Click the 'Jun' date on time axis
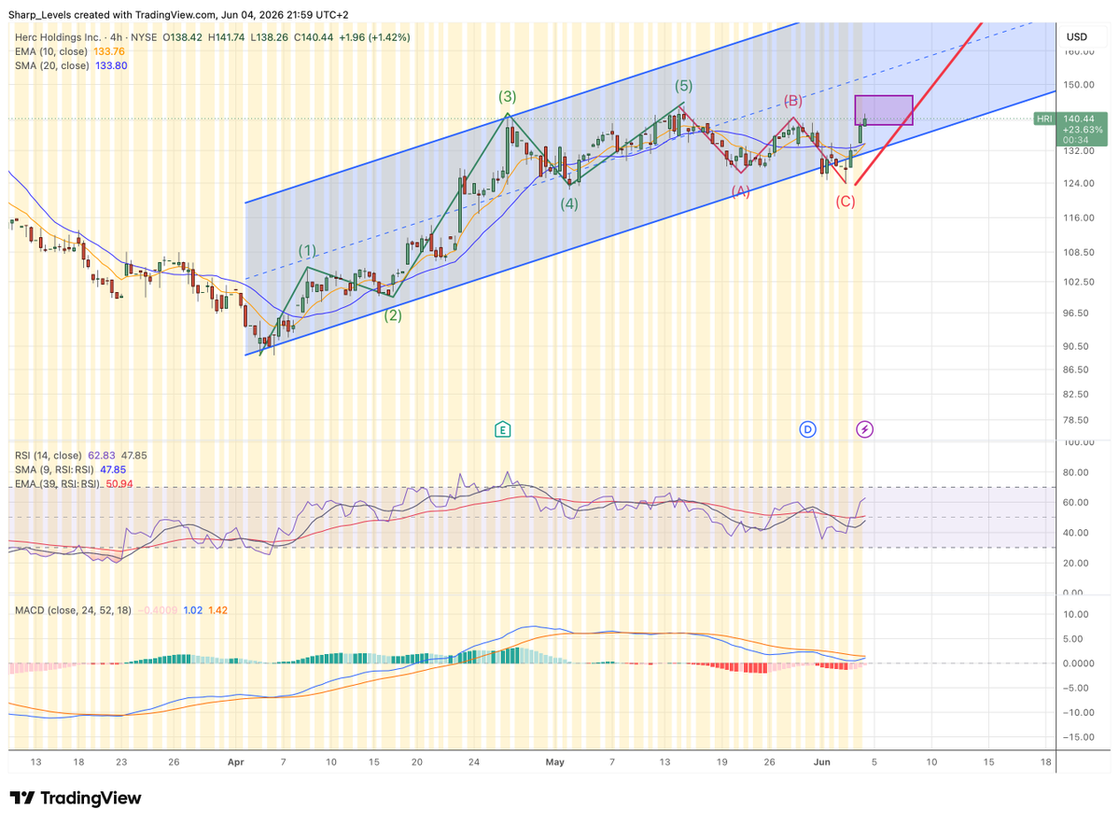Image resolution: width=1119 pixels, height=823 pixels. coord(822,761)
